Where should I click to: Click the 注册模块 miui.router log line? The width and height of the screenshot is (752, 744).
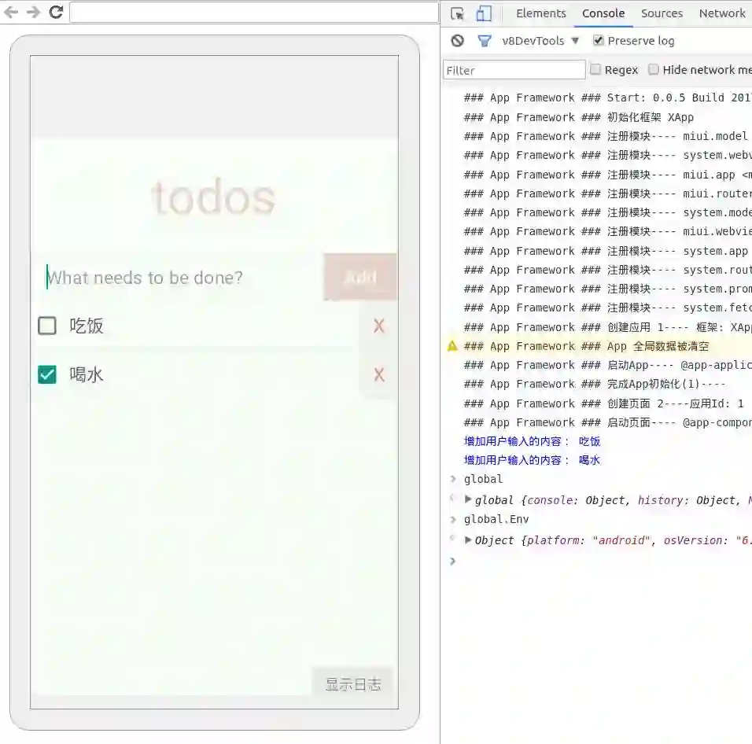pyautogui.click(x=607, y=193)
